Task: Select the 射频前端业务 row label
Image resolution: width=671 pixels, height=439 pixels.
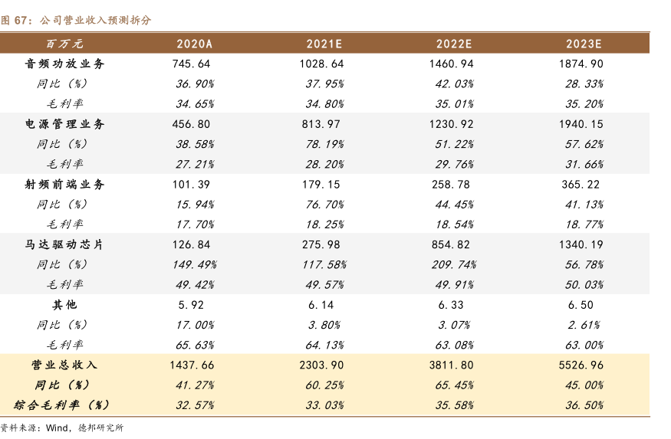Action: [x=65, y=184]
